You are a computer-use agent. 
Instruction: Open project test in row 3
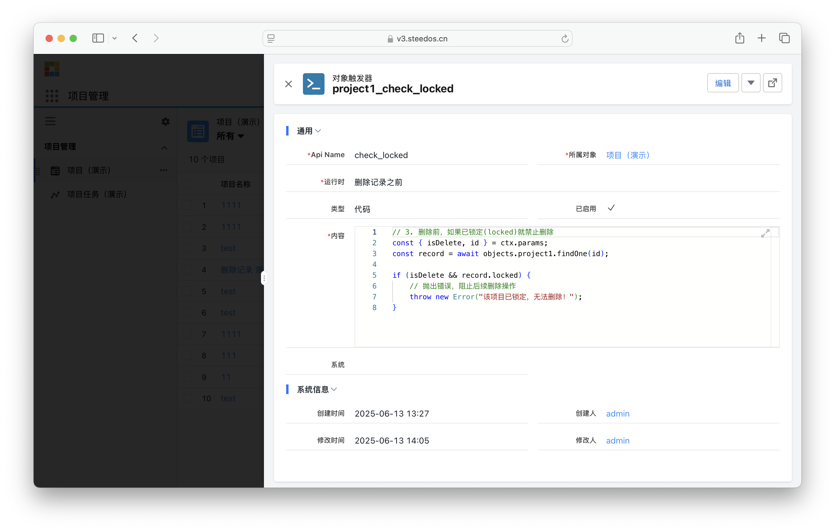pyautogui.click(x=228, y=248)
